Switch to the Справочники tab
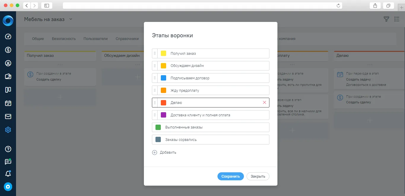Viewport: 405px width, 196px height. click(x=127, y=39)
